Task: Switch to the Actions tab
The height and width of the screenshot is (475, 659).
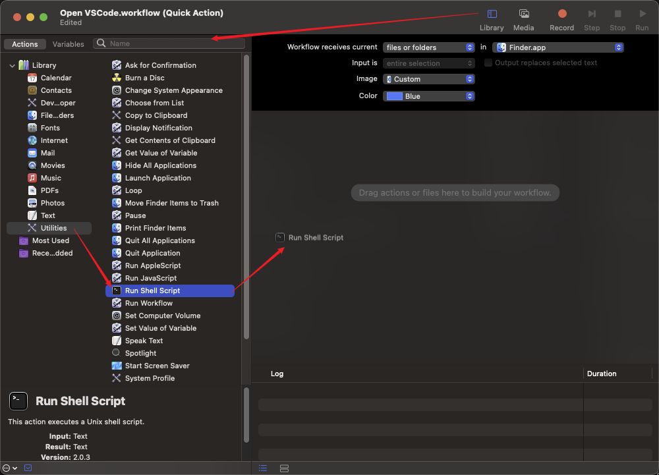Action: (x=25, y=44)
